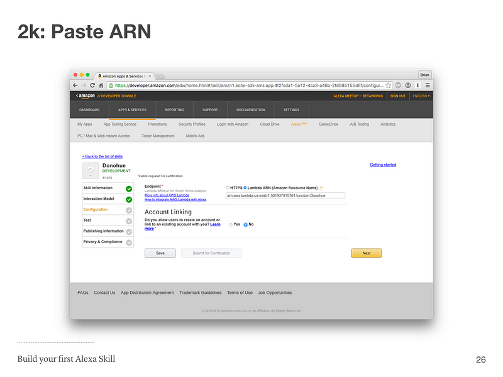Open the Chrome hamburger menu
The width and height of the screenshot is (503, 377).
428,85
